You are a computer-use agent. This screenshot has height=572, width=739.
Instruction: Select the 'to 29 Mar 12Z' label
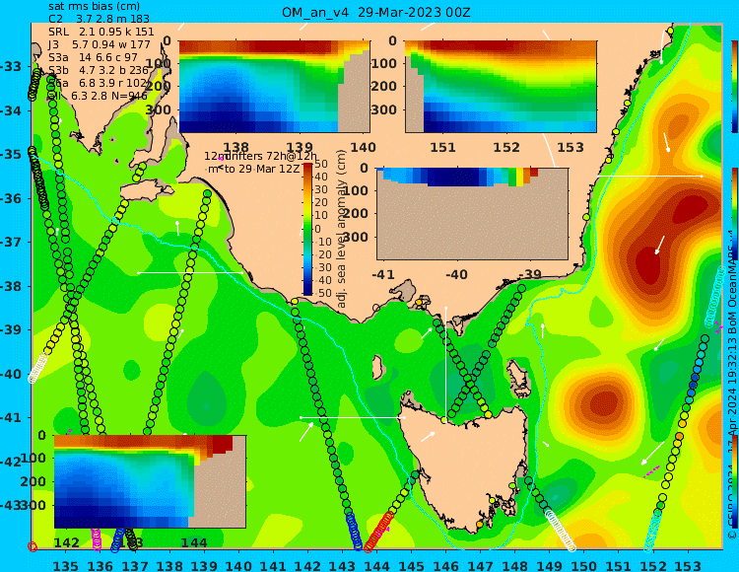coord(261,169)
